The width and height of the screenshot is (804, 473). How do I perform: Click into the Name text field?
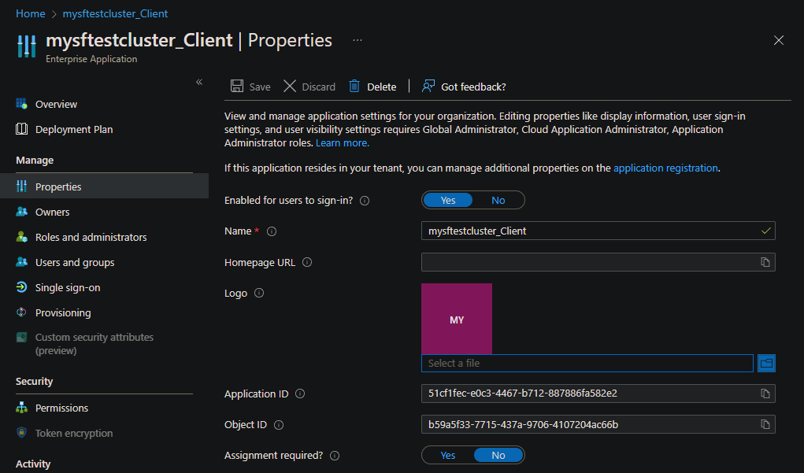point(598,231)
